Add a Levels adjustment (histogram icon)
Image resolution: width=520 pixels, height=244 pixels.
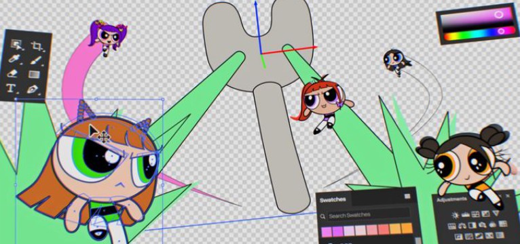pos(466,215)
